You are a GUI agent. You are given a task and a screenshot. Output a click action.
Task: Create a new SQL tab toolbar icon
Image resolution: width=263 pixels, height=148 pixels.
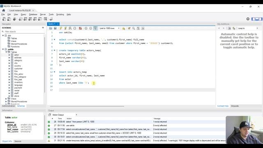4,19
